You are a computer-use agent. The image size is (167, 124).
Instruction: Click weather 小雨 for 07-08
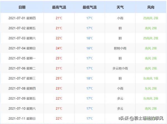[x=120, y=88]
